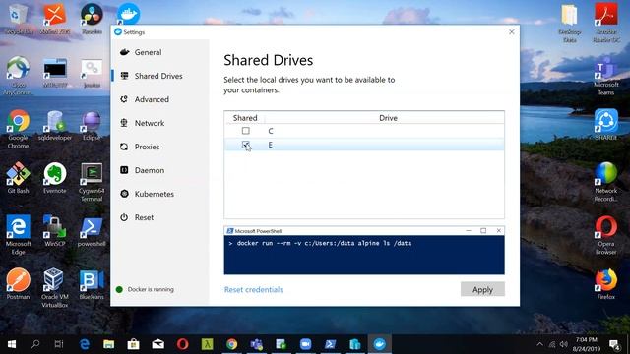
Task: Open the Proxies settings page
Action: pyautogui.click(x=147, y=147)
